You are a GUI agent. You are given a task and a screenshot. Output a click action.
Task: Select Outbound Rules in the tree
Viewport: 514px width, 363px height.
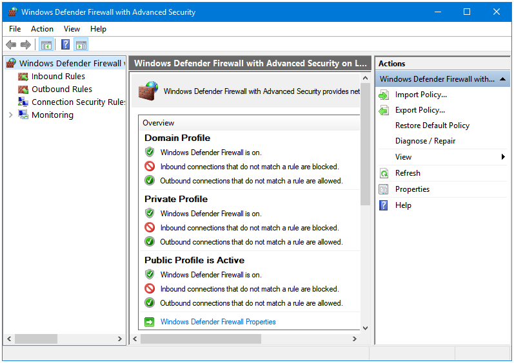point(62,89)
